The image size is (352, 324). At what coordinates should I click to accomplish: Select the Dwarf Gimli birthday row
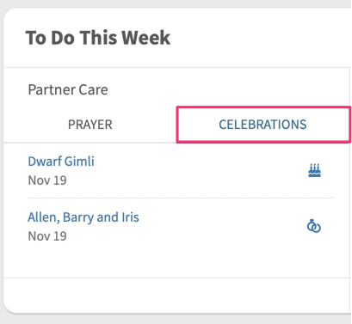pos(181,170)
